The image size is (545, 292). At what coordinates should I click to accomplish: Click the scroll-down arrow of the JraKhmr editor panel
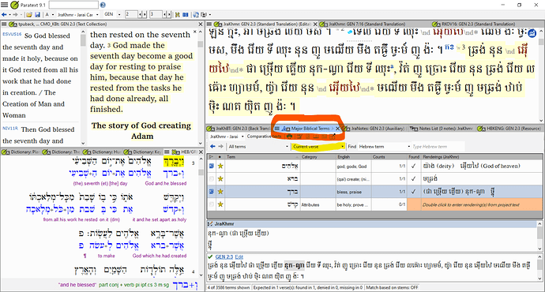tap(541, 120)
